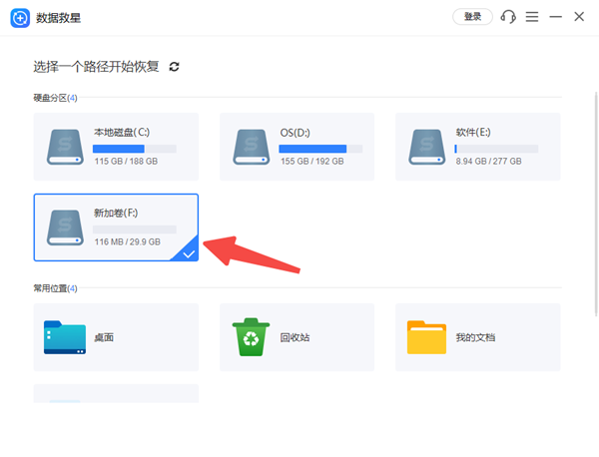Viewport: 599px width, 457px height.
Task: Select the 软件(E:) drive icon
Action: click(x=426, y=147)
